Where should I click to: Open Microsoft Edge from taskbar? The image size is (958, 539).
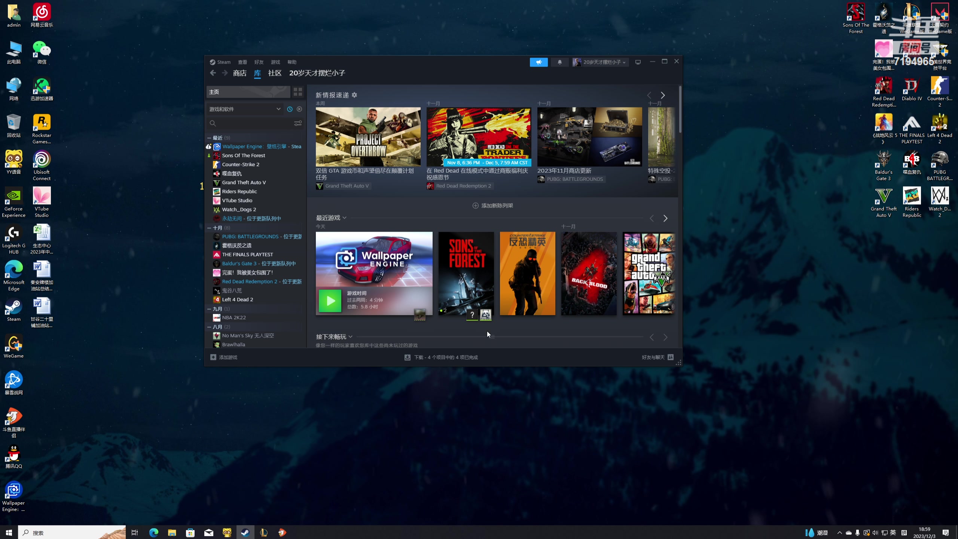(153, 532)
